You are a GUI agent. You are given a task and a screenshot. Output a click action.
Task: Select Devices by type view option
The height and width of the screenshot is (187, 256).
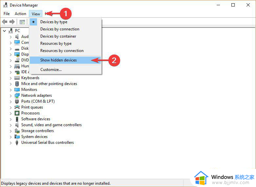pos(66,22)
